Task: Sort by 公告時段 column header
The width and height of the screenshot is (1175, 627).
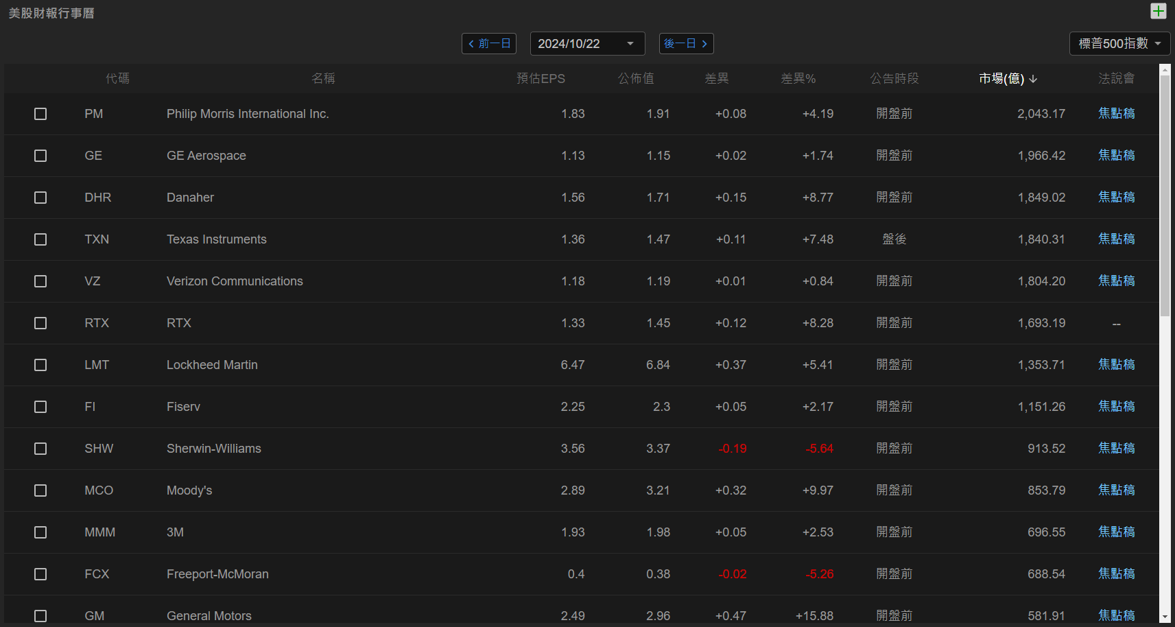Action: click(x=894, y=79)
